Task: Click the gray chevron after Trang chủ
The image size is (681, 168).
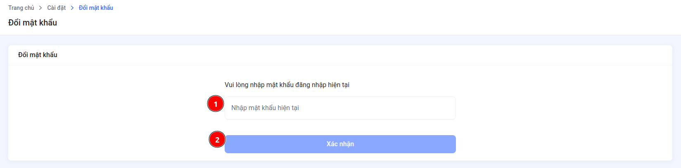Action: pyautogui.click(x=40, y=8)
